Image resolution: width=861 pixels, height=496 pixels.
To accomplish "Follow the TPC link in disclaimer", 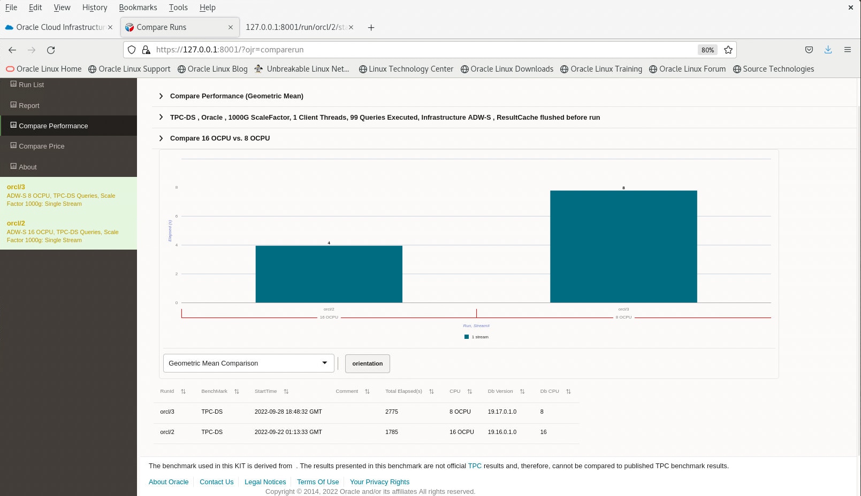I will pyautogui.click(x=475, y=466).
